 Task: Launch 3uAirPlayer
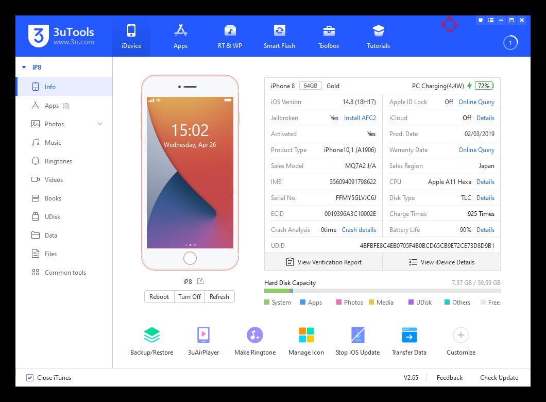[203, 336]
